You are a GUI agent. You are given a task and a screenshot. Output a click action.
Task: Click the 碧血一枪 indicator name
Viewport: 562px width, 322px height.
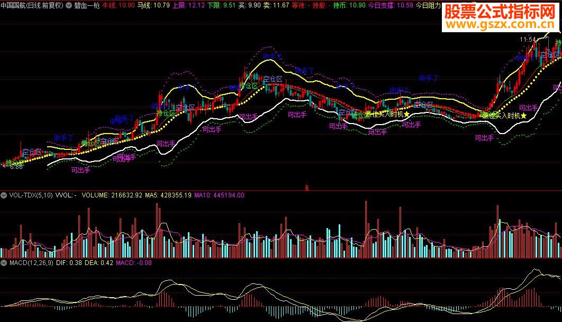pyautogui.click(x=87, y=5)
